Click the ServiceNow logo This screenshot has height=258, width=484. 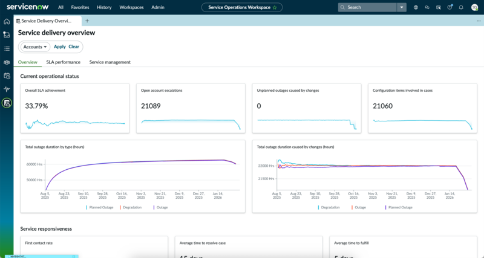coord(27,7)
